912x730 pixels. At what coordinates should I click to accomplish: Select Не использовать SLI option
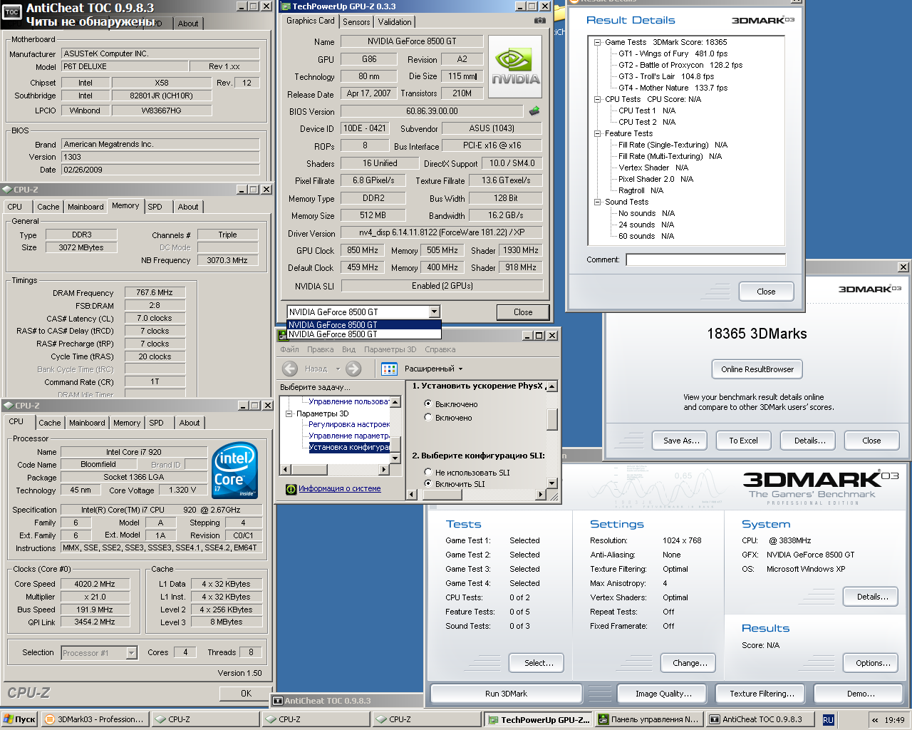[x=428, y=472]
